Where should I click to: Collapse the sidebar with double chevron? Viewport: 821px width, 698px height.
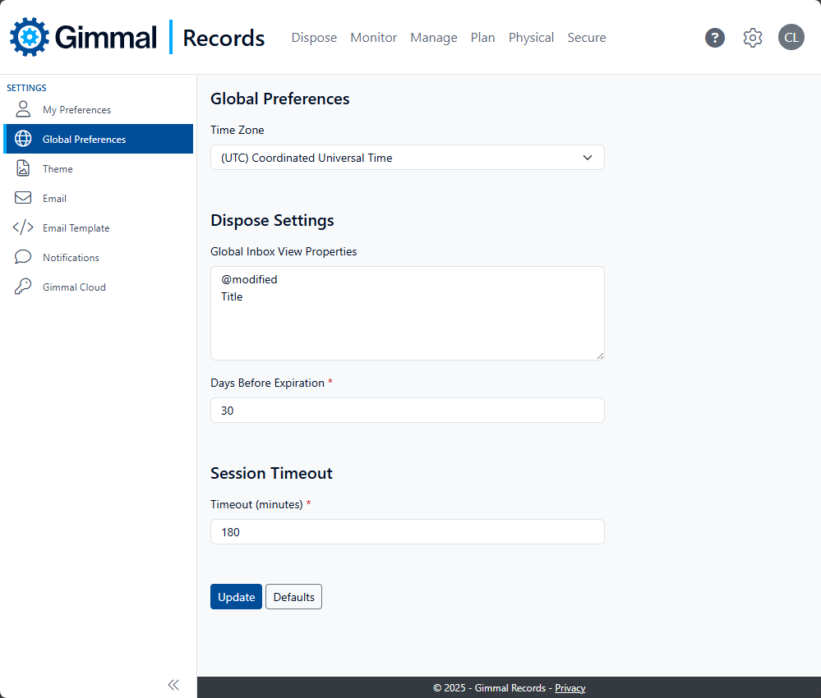coord(173,685)
